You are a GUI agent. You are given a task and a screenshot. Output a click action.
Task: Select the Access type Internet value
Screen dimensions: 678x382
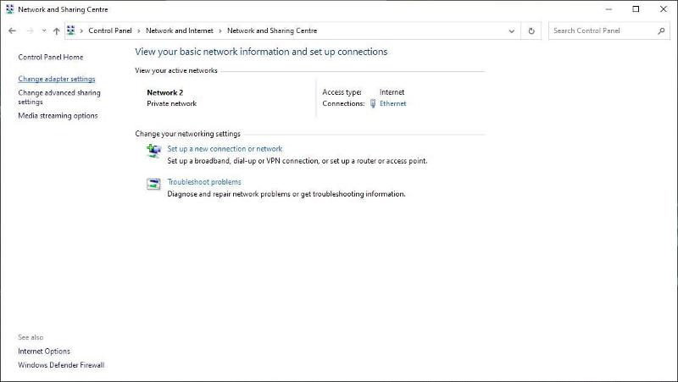(x=392, y=92)
